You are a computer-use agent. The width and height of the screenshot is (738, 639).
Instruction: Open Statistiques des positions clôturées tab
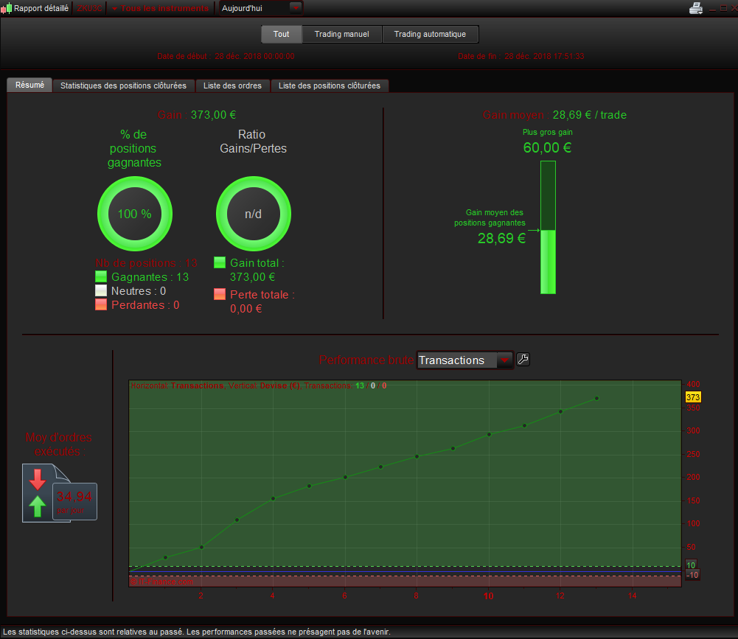pyautogui.click(x=123, y=85)
